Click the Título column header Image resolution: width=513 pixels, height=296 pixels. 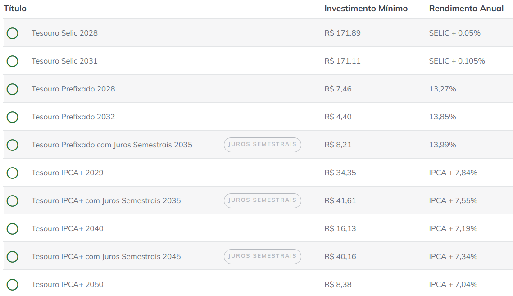click(15, 9)
